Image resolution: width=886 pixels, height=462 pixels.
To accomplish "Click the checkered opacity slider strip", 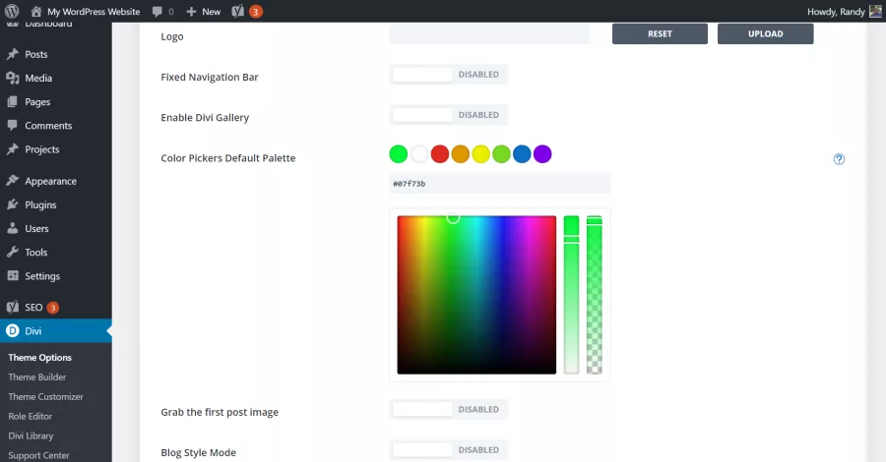I will click(x=595, y=295).
